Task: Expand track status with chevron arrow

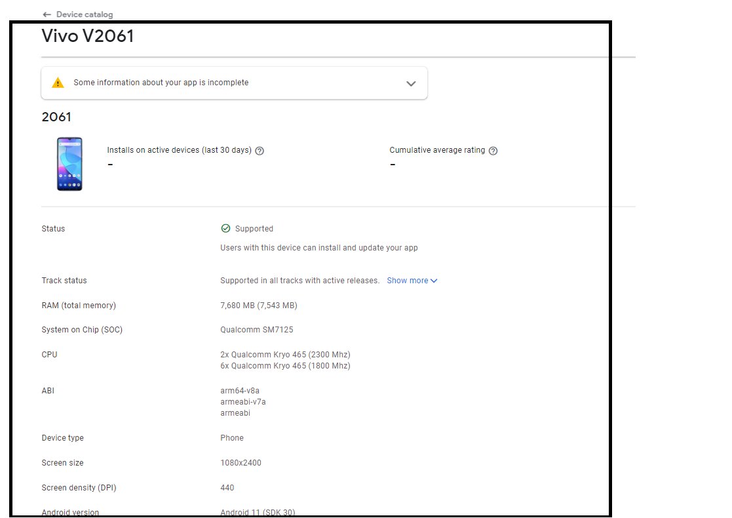Action: click(x=434, y=281)
